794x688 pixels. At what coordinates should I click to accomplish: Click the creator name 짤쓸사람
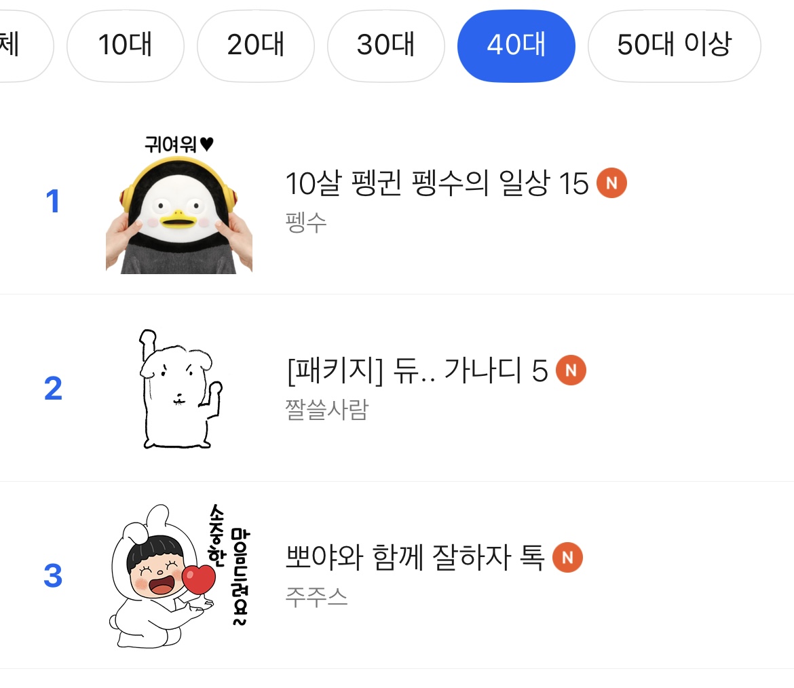click(x=326, y=409)
